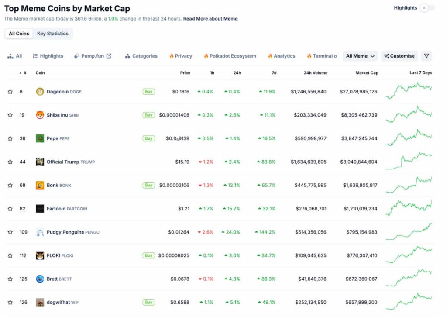This screenshot has width=447, height=317.
Task: Star Dogecoin as a favorite
Action: (10, 92)
